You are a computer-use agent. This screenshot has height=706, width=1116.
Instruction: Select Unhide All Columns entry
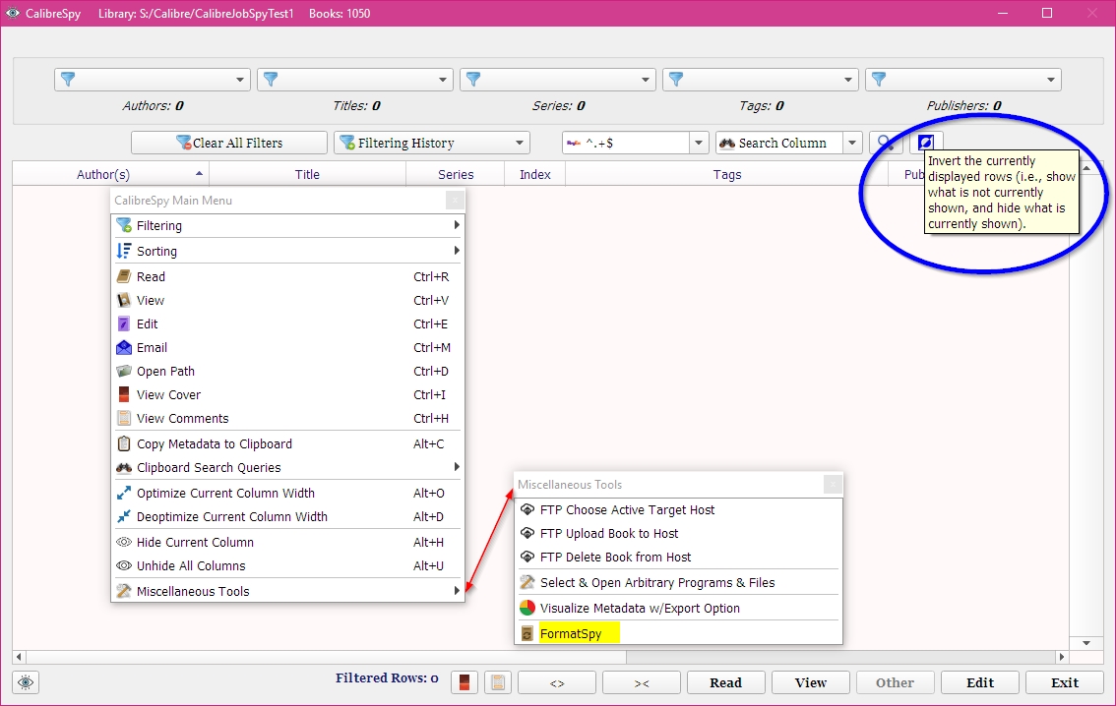pos(287,565)
